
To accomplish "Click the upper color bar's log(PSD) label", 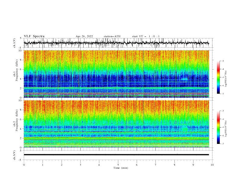I will (x=226, y=79).
